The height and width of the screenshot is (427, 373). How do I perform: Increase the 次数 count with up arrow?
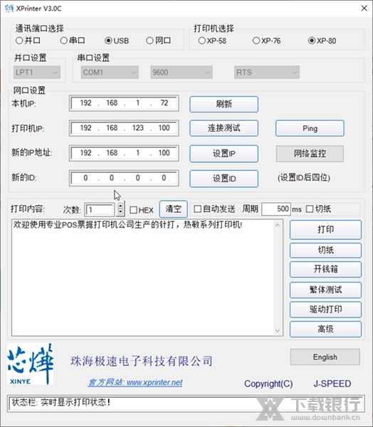click(120, 206)
